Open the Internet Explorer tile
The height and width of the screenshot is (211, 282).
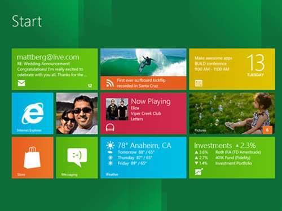coord(33,114)
